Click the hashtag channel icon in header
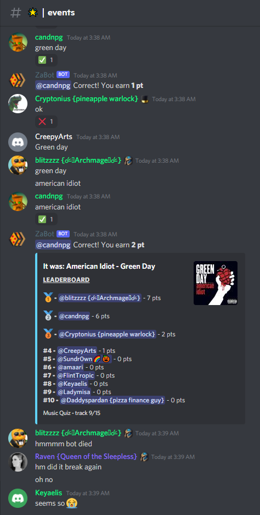Screen dimensions: 260x515 point(16,13)
